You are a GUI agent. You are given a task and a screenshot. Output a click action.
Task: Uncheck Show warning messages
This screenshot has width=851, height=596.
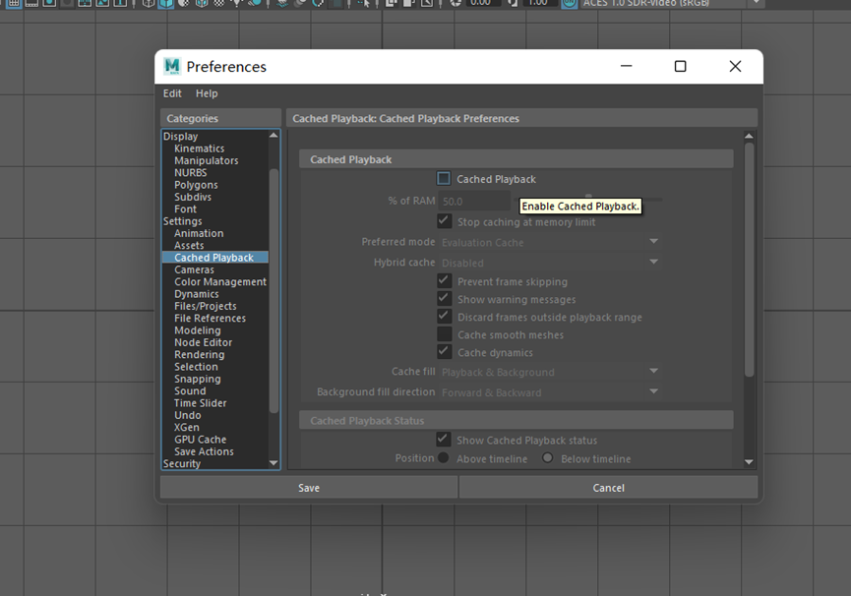444,299
